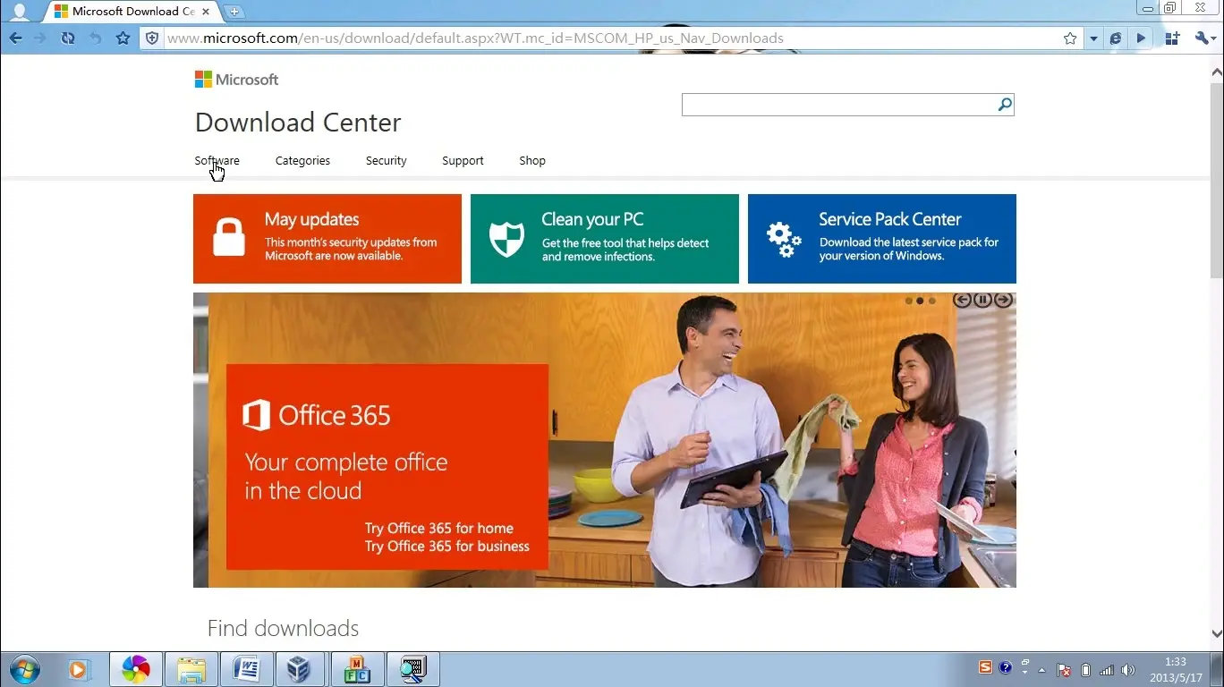Click the volume speaker tray icon

click(1128, 670)
